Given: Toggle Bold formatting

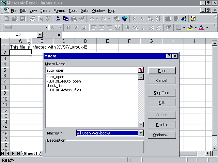Looking at the screenshot, I should pos(68,28).
